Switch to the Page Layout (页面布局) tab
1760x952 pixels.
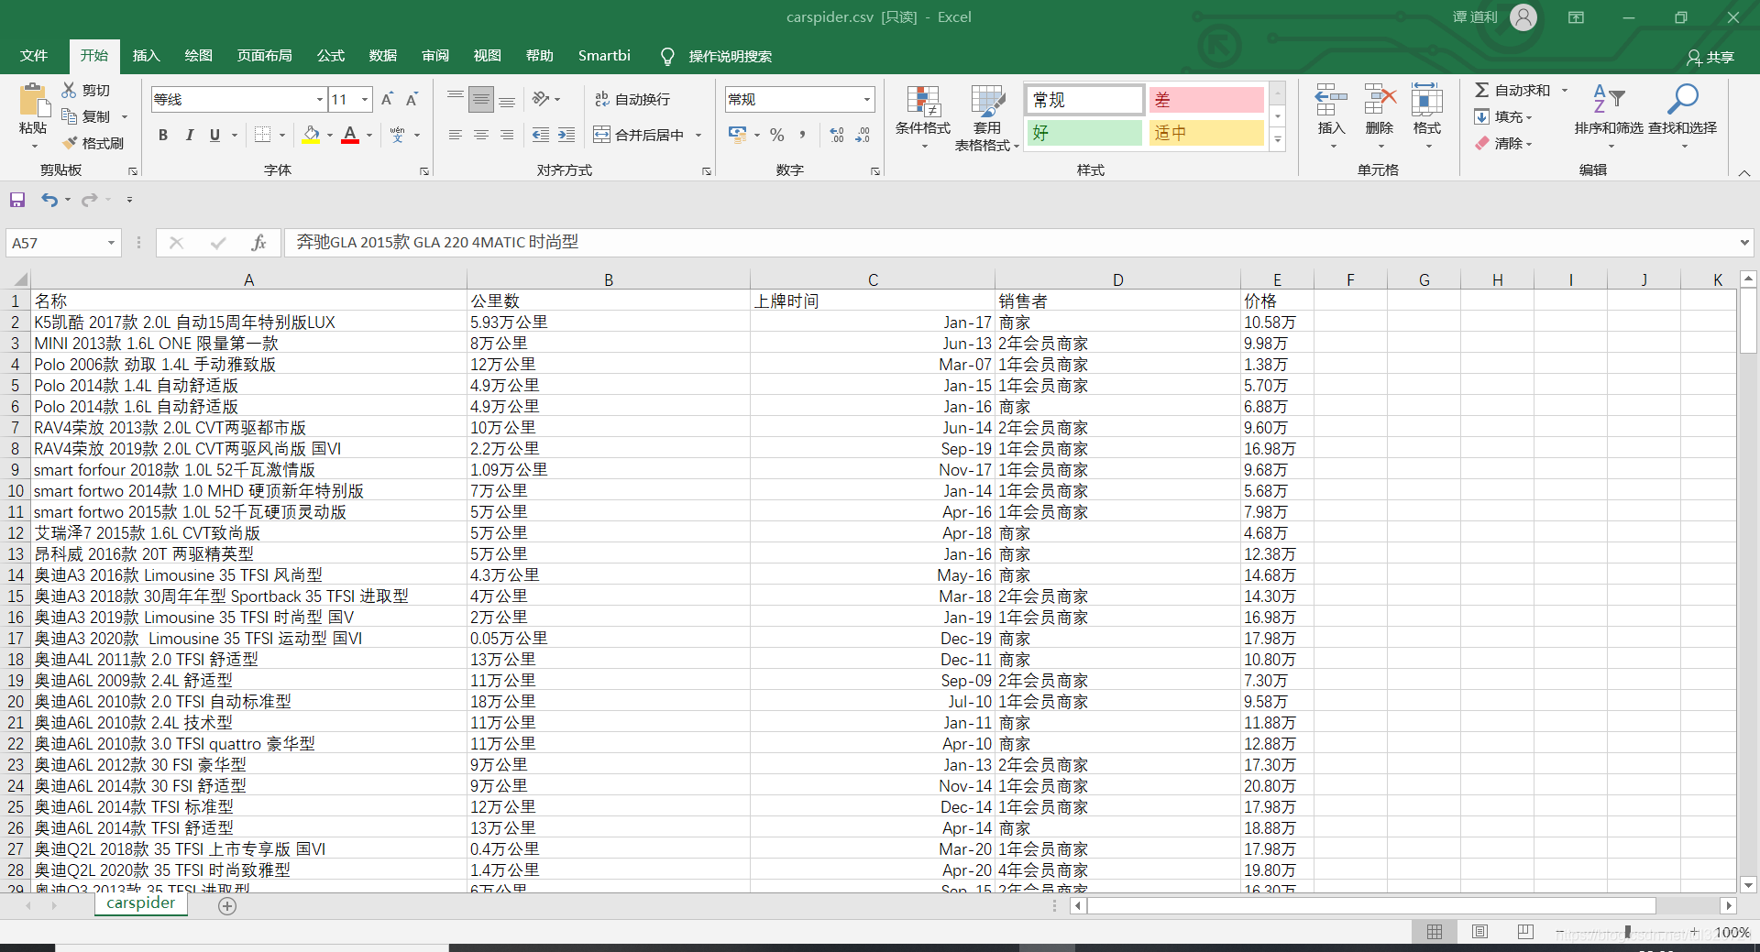(x=264, y=56)
